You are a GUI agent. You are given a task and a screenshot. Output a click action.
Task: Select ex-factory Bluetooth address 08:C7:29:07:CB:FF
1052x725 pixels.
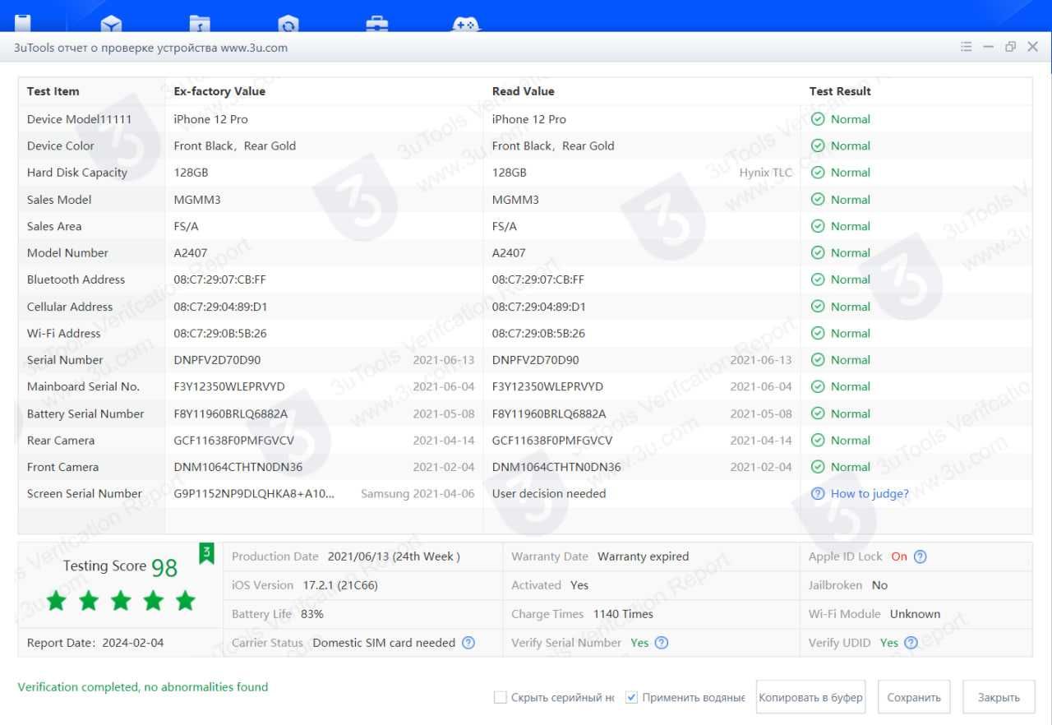(x=219, y=279)
